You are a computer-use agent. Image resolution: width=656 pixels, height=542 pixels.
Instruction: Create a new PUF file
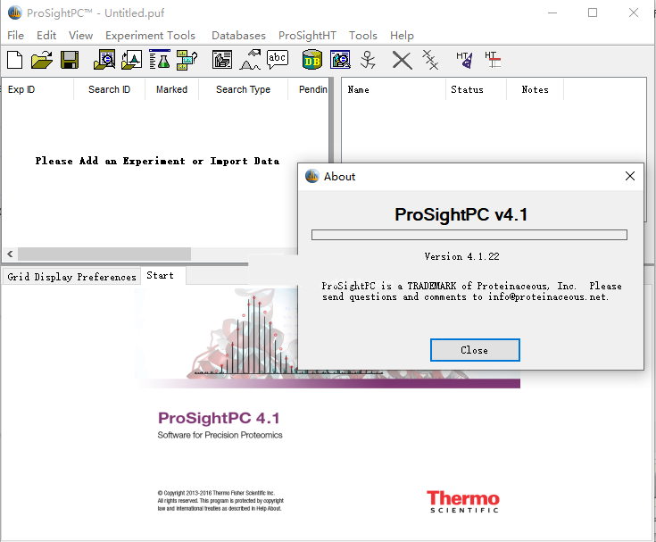pos(15,60)
